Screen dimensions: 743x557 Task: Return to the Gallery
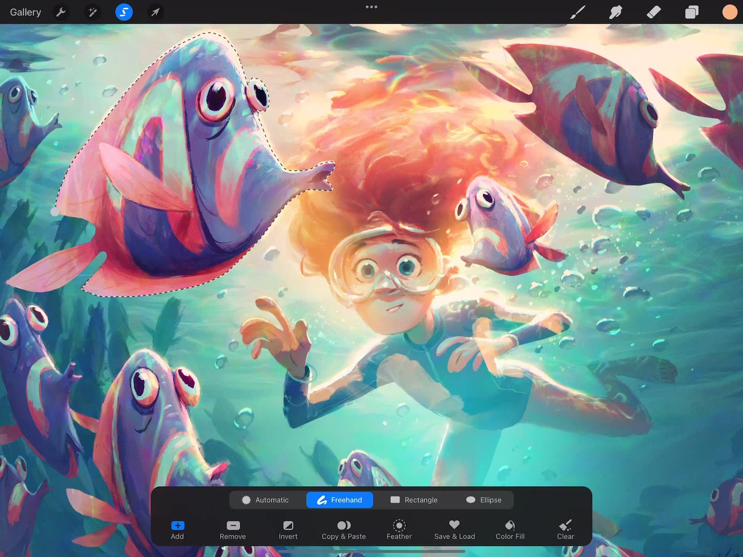[25, 12]
